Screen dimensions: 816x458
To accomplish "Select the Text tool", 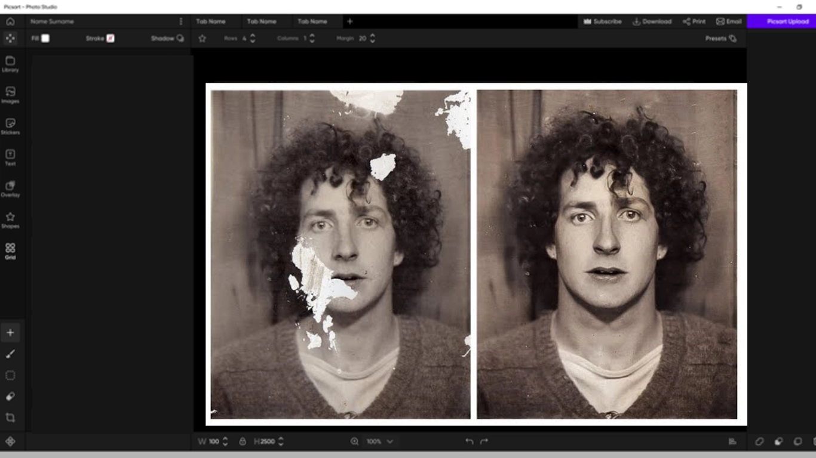I will (x=10, y=157).
